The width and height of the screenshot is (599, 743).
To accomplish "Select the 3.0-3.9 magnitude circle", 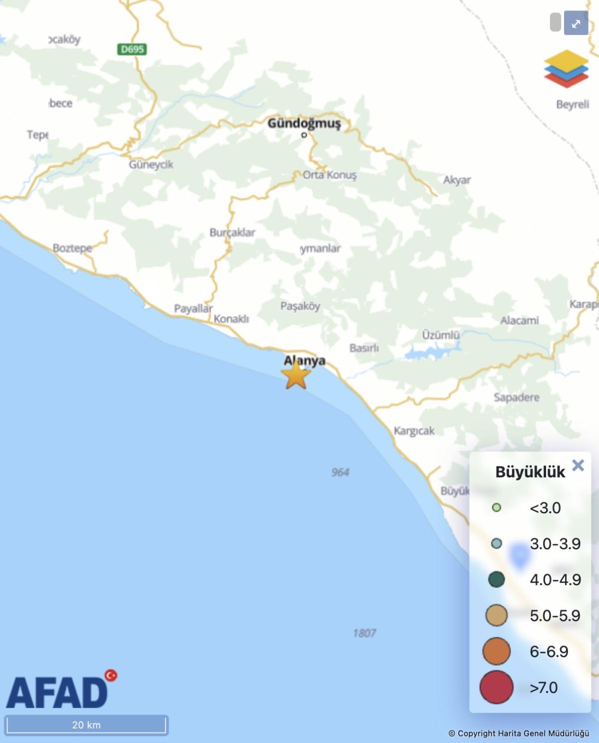I will 496,544.
